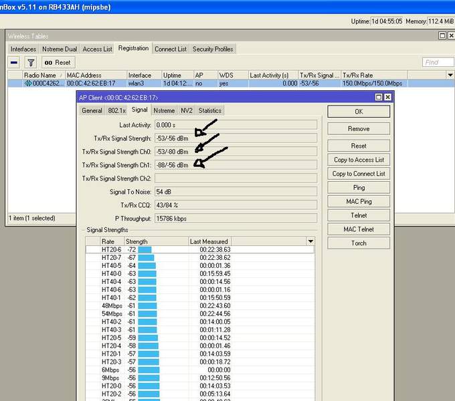Click the P Throughput field
The height and width of the screenshot is (401, 455).
(x=236, y=218)
